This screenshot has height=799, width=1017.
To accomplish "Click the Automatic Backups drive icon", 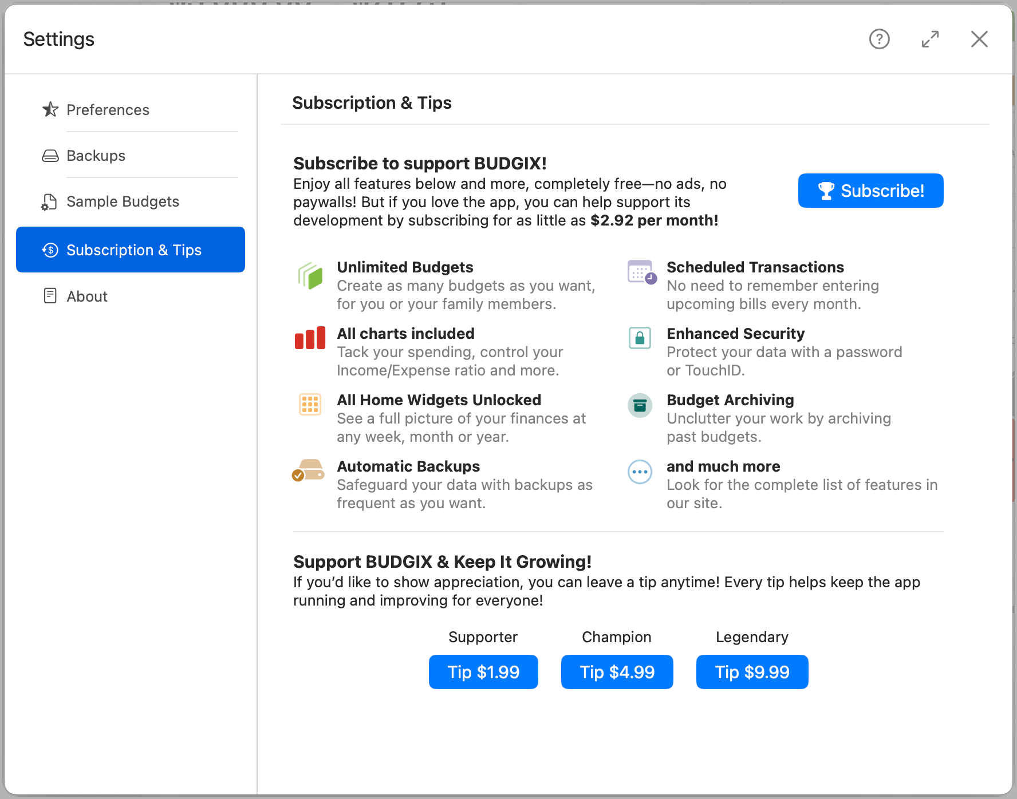I will [308, 470].
